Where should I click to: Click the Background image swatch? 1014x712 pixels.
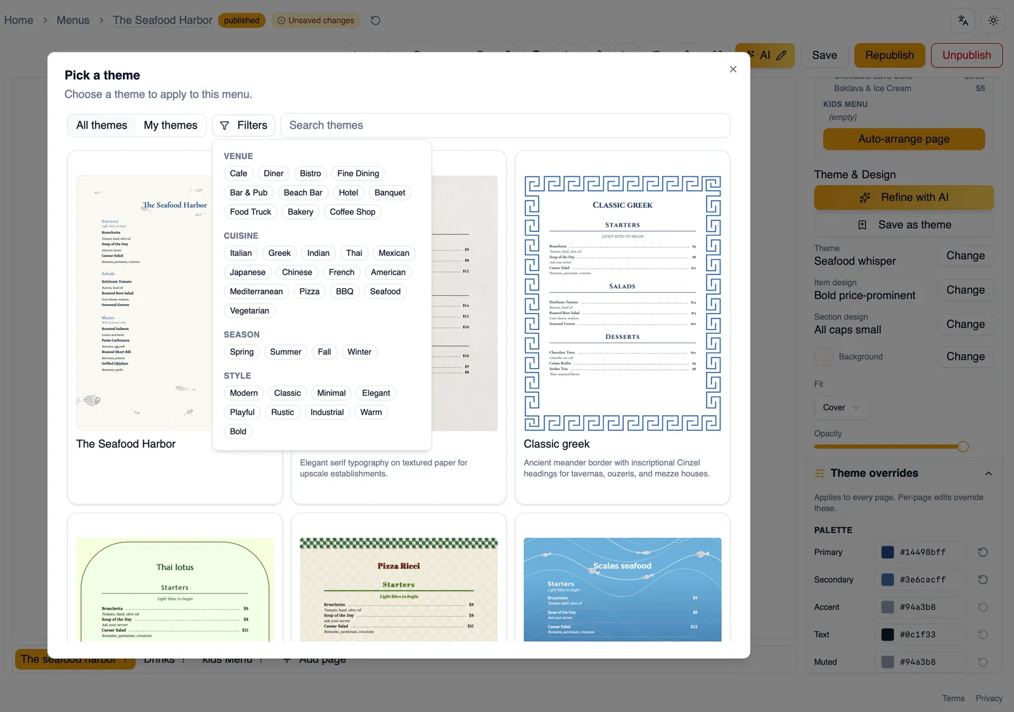(x=824, y=357)
